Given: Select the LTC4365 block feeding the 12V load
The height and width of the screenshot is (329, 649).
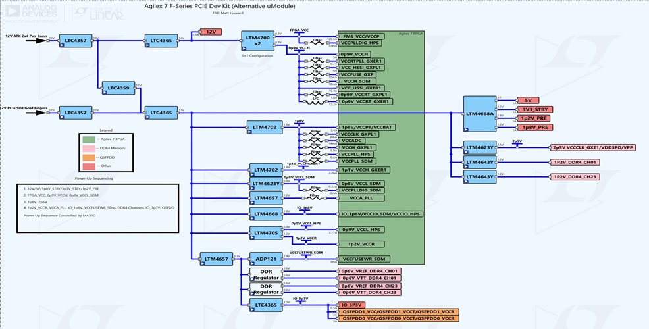Looking at the screenshot, I should 161,41.
